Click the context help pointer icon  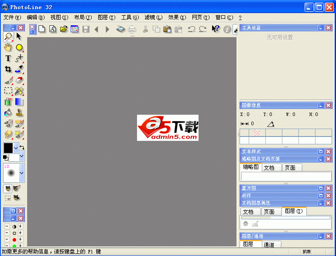(216, 29)
